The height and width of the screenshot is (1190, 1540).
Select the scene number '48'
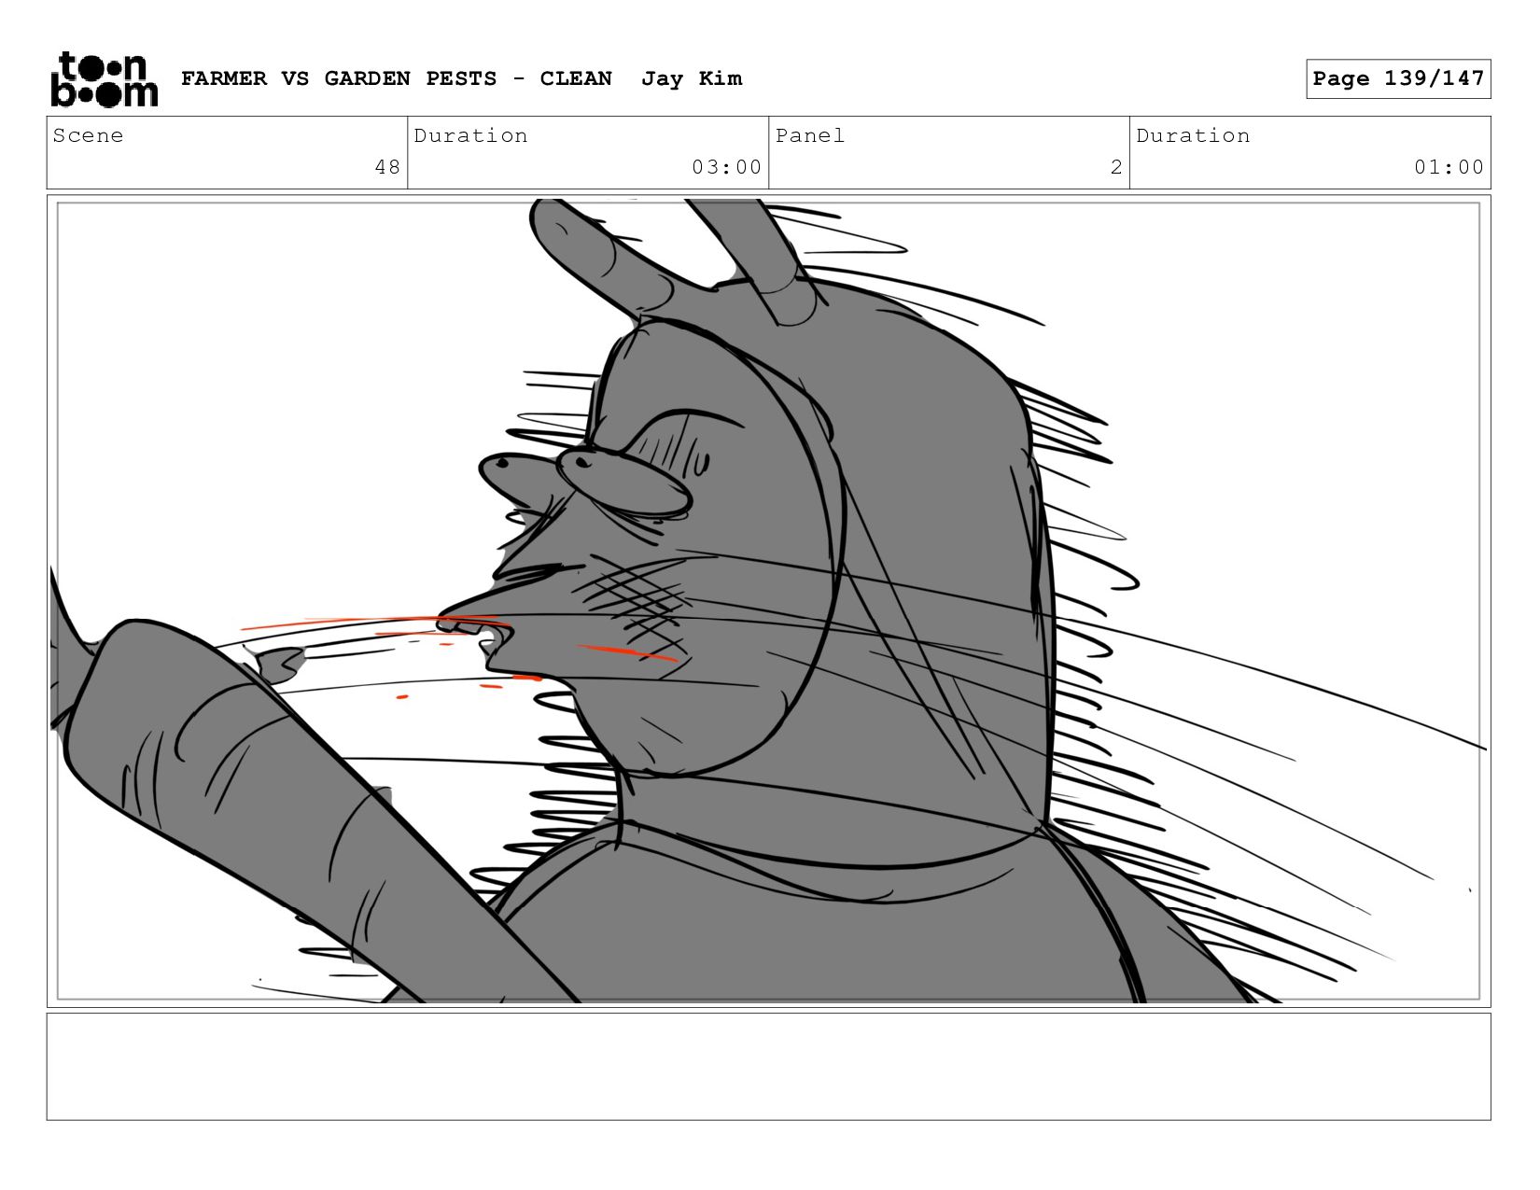tap(387, 167)
